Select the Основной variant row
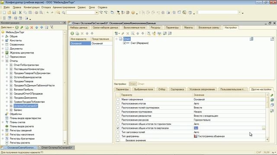The image size is (277, 155). [x=91, y=43]
